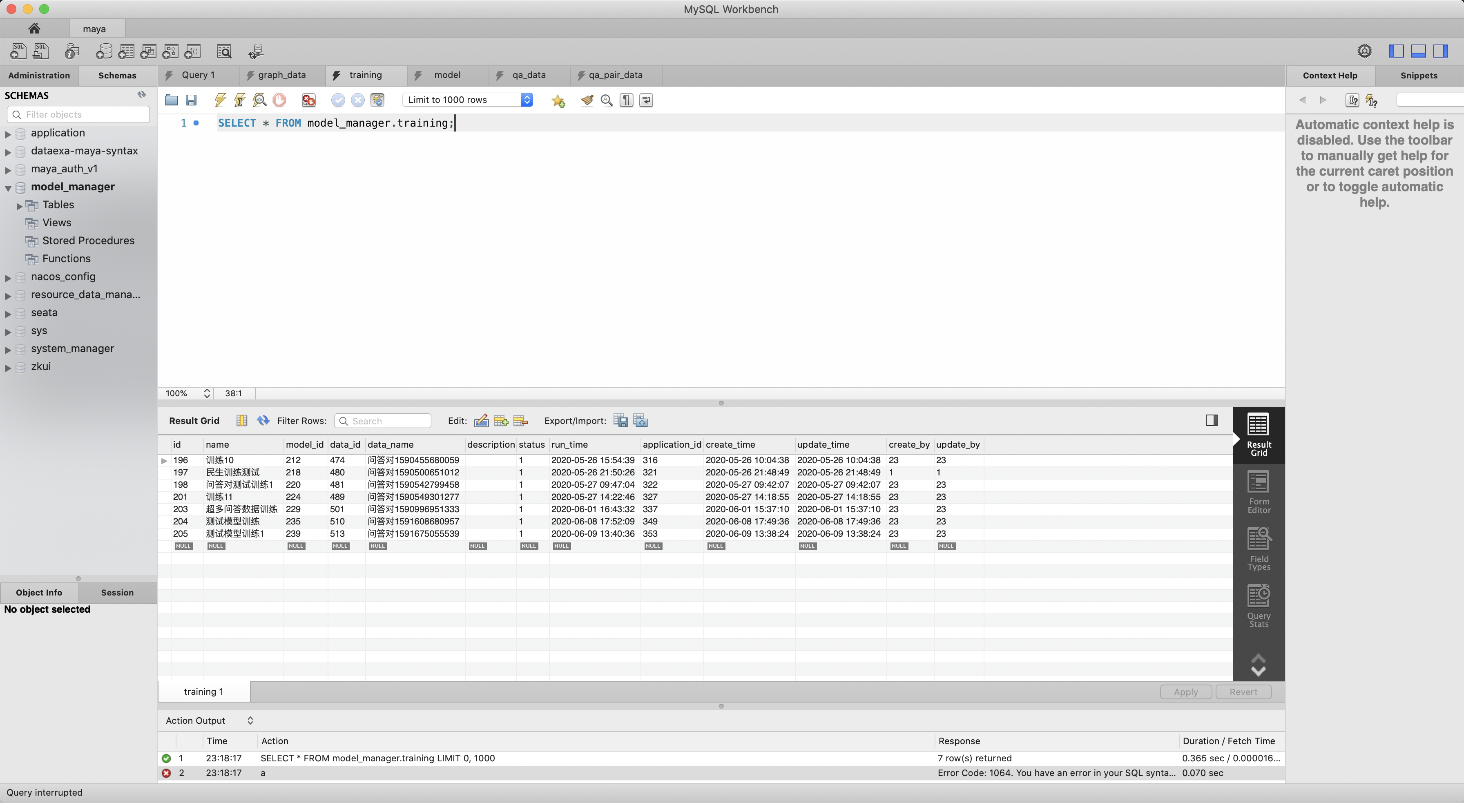Toggle the output area panel

(x=1419, y=51)
